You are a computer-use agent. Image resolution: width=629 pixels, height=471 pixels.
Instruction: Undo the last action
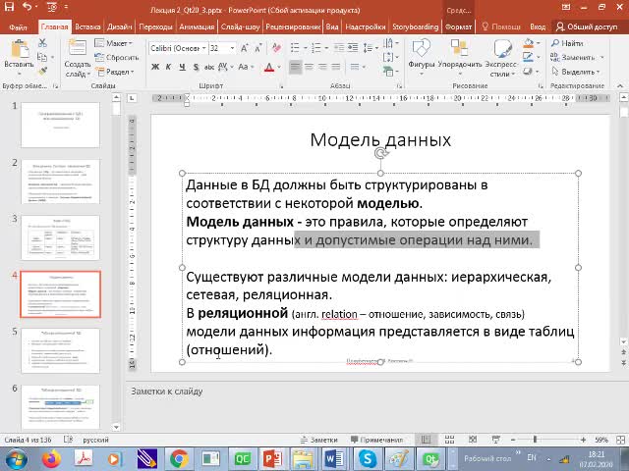tap(29, 7)
